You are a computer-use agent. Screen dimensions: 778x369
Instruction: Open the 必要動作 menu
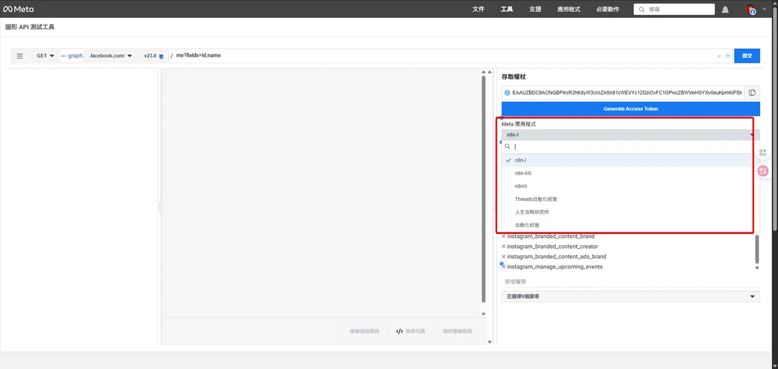click(x=608, y=9)
